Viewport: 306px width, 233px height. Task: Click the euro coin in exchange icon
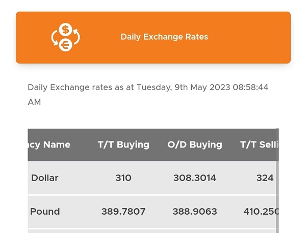(66, 45)
